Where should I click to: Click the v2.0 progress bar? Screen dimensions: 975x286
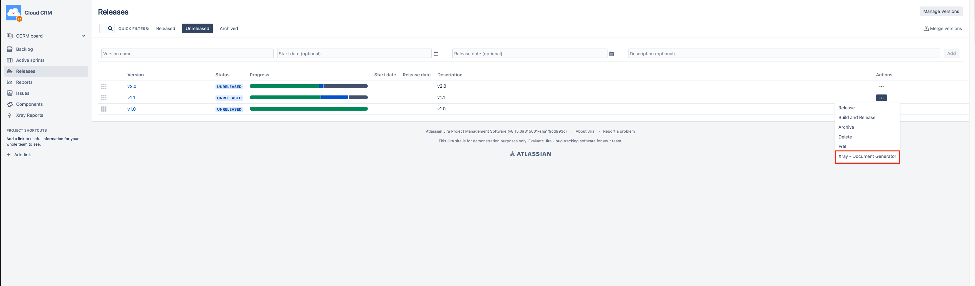(309, 86)
